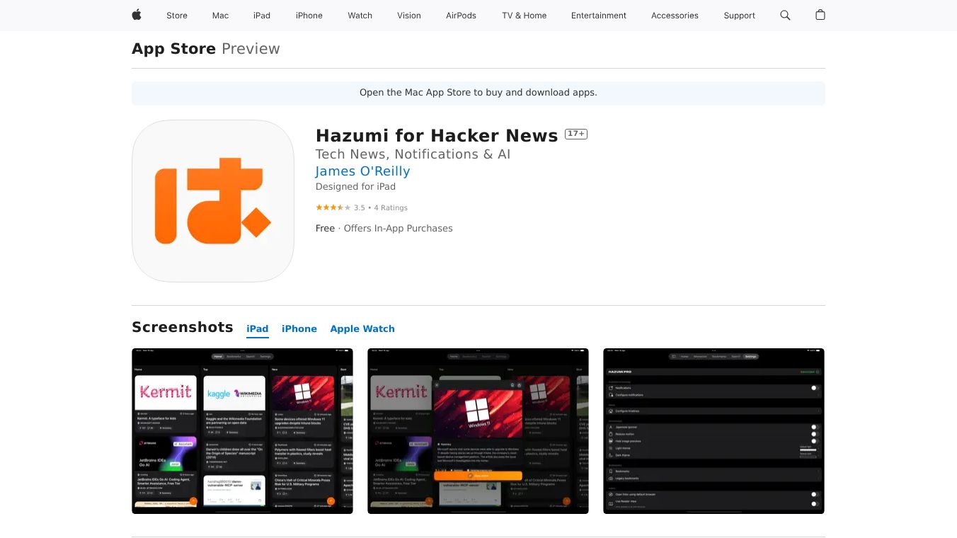Open the AirPods menu
Screen dimensions: 957x538
point(462,16)
